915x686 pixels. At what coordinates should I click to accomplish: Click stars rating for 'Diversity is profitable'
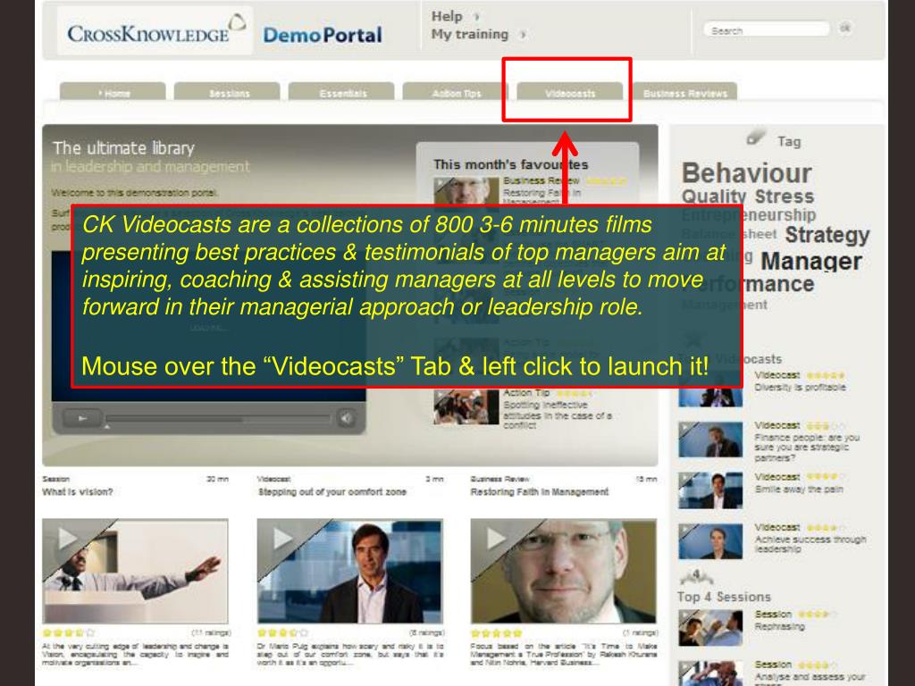point(826,374)
